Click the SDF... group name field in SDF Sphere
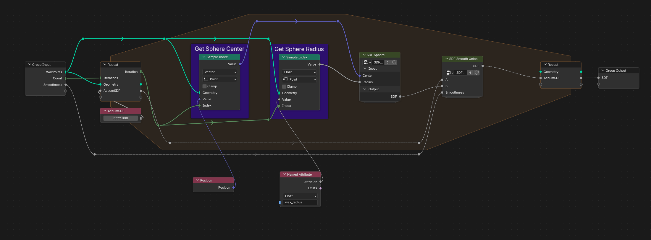Image resolution: width=651 pixels, height=240 pixels. coord(378,62)
